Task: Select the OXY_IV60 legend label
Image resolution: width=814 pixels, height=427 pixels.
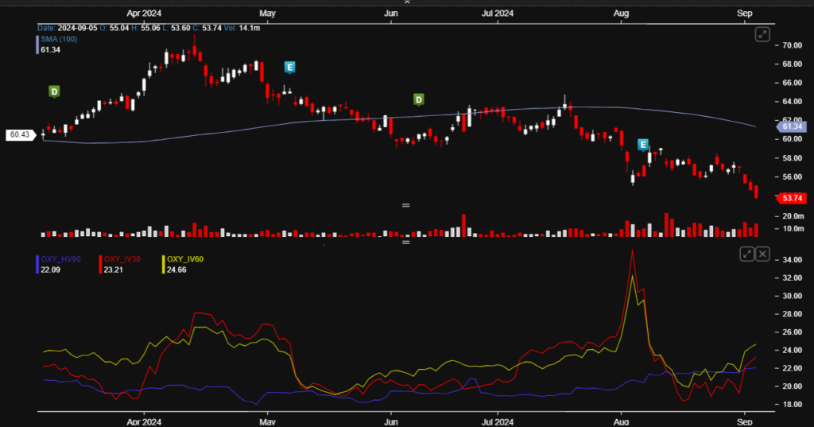Action: tap(185, 259)
